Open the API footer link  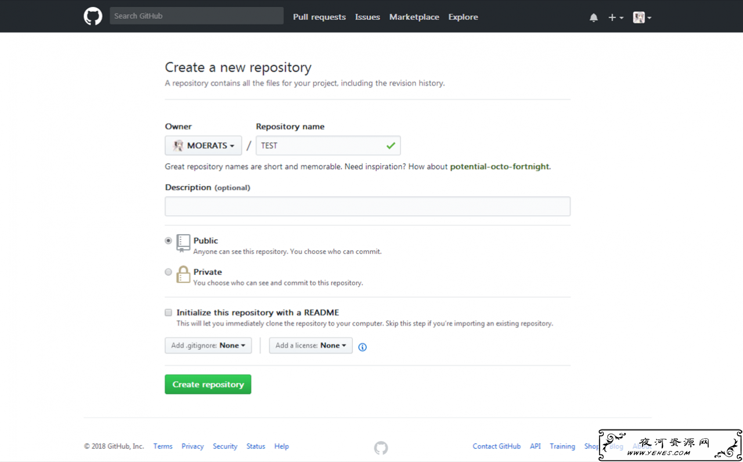[x=535, y=446]
